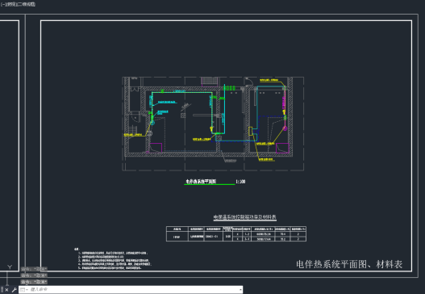The height and width of the screenshot is (294, 425).
Task: Select the 1:100 scale text
Action: tap(240, 182)
